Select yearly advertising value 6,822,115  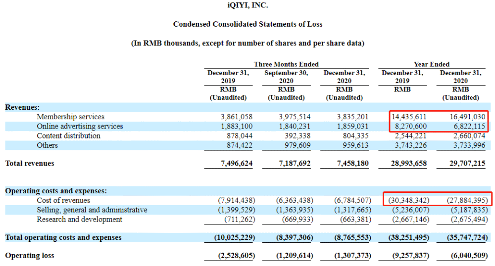(x=469, y=127)
